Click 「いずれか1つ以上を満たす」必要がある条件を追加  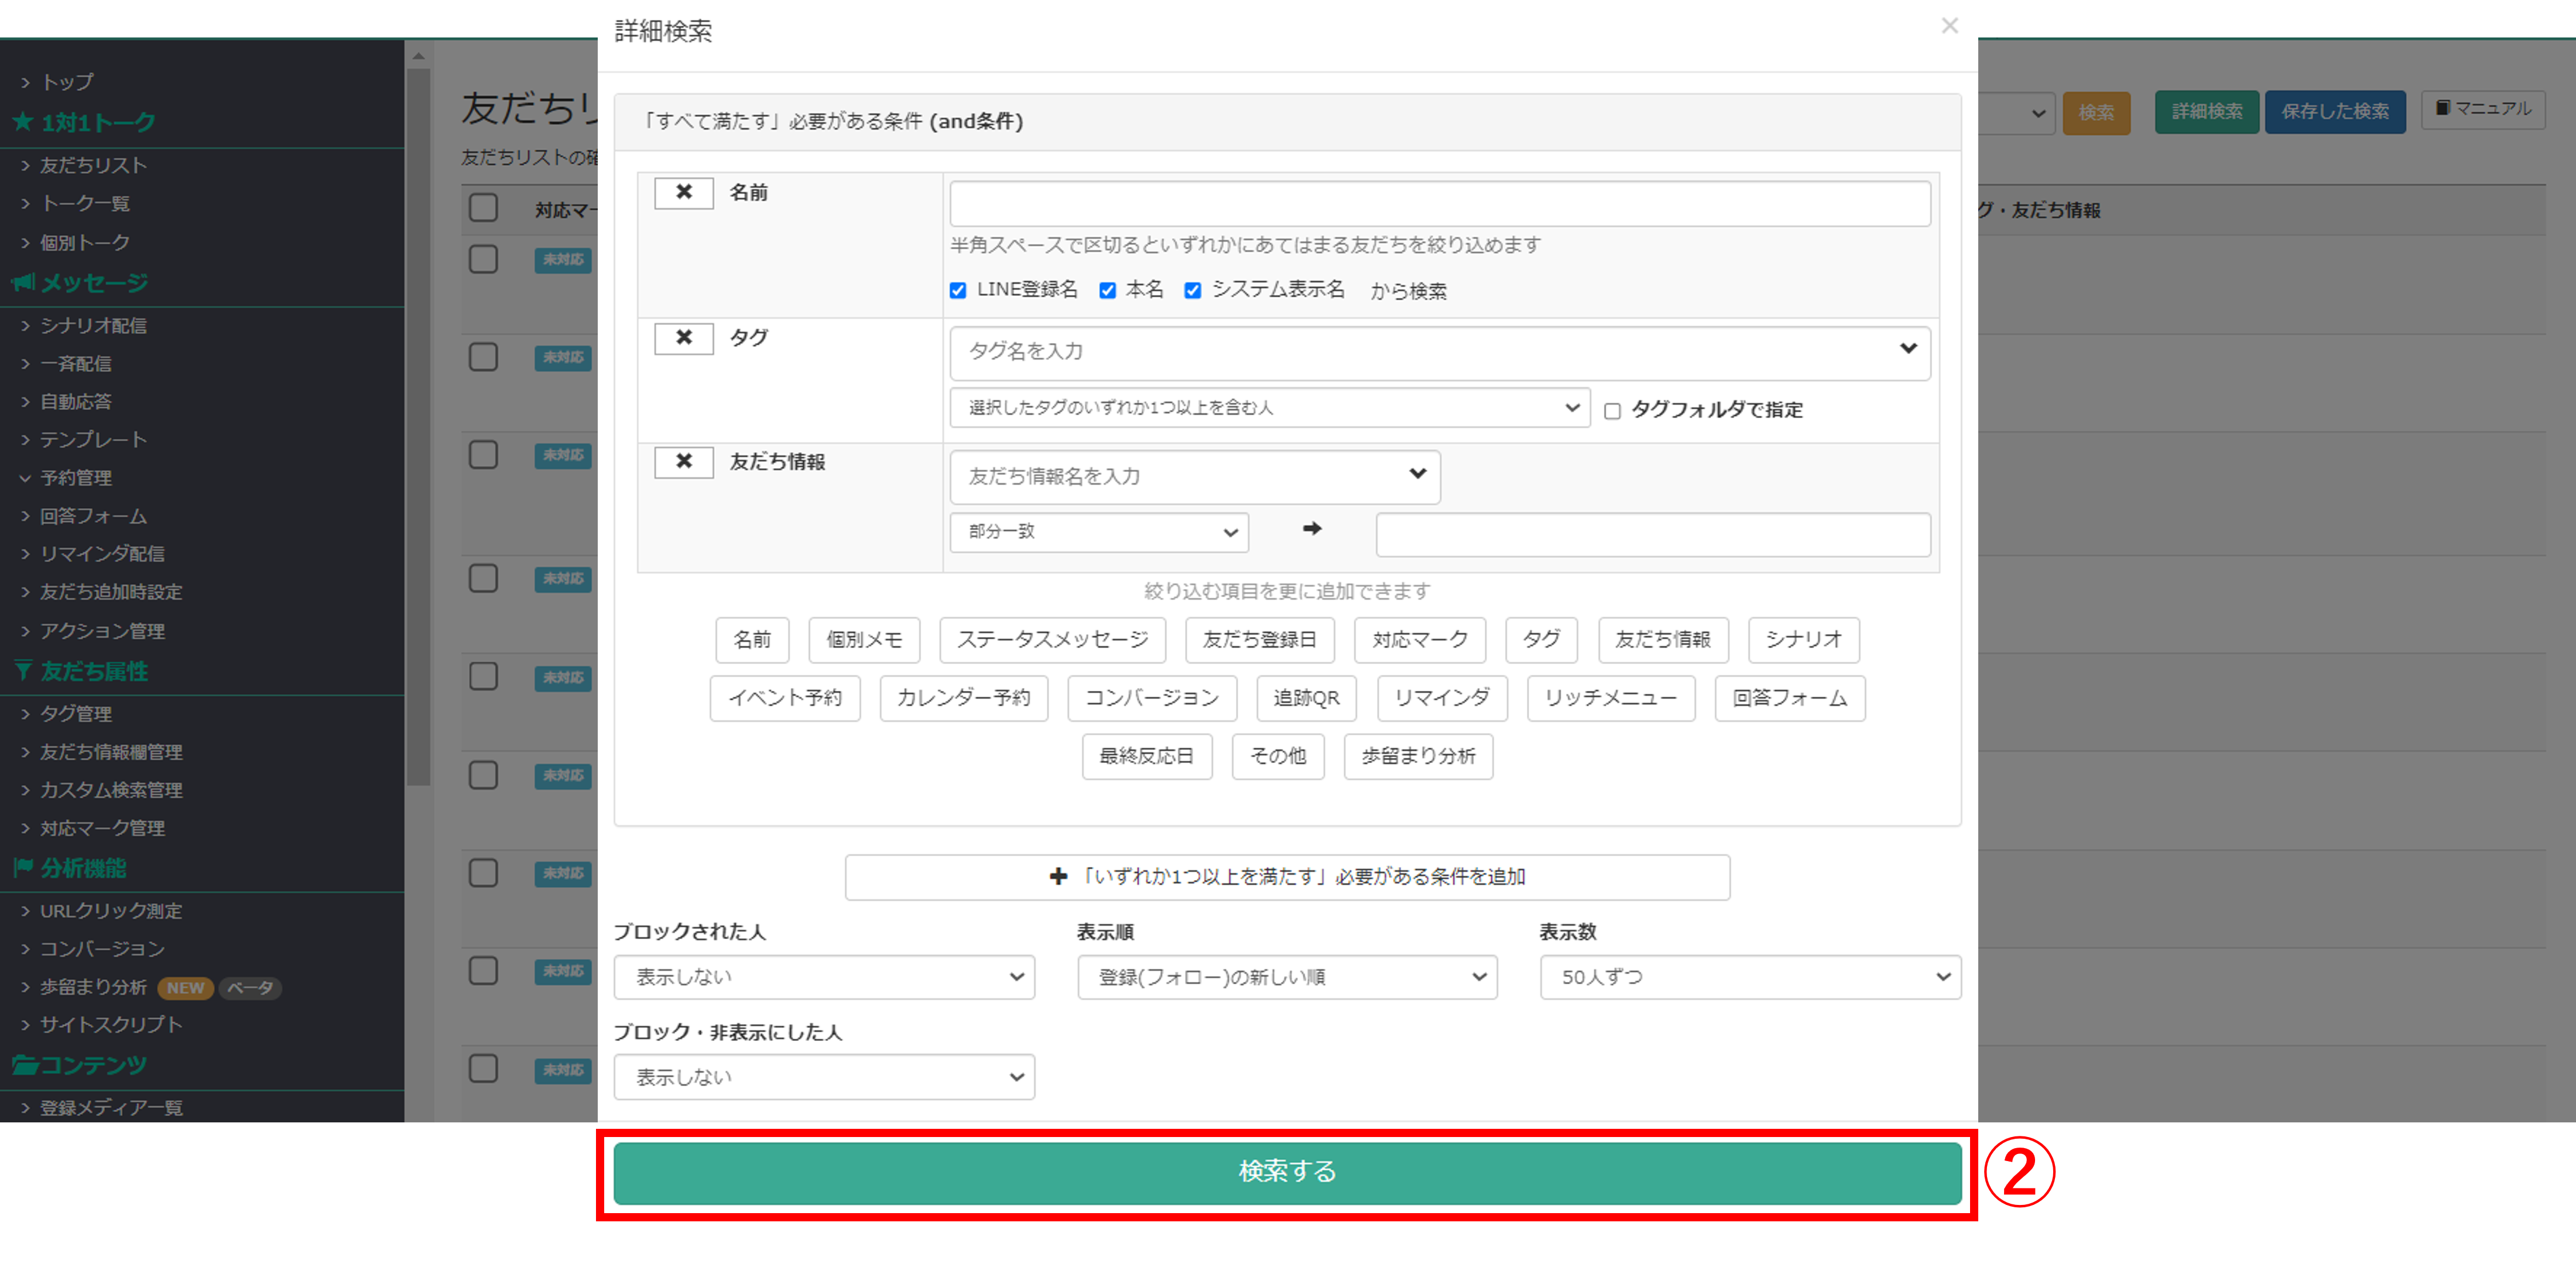coord(1286,877)
